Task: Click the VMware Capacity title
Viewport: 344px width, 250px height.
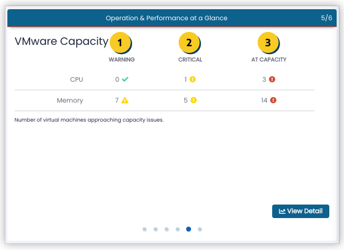Action: 61,42
